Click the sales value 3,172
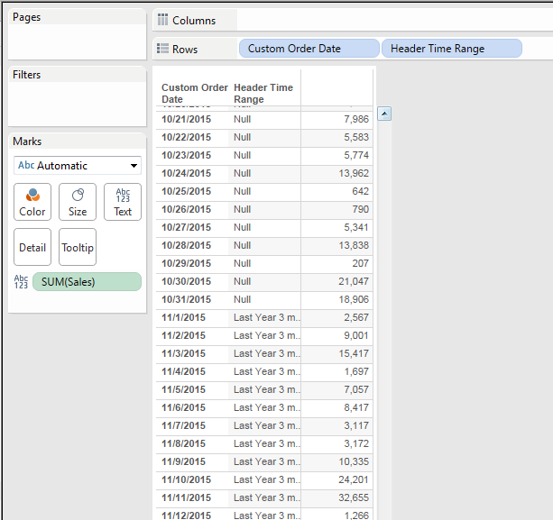 (356, 443)
